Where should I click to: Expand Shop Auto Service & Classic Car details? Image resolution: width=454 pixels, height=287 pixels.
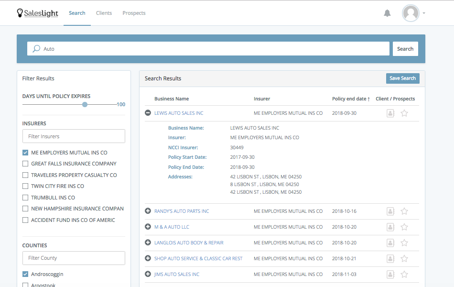tap(148, 258)
